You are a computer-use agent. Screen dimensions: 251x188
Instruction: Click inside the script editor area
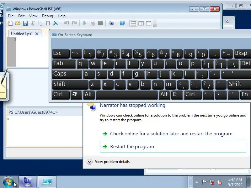point(33,52)
